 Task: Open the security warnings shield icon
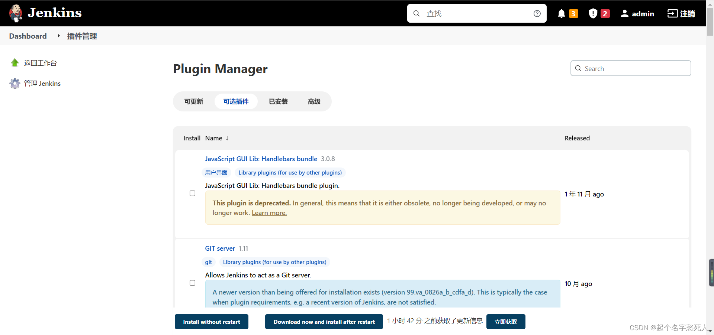coord(593,14)
